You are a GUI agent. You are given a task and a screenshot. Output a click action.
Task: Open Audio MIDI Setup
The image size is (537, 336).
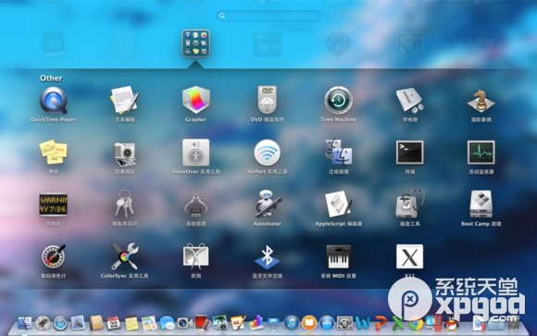coord(338,256)
